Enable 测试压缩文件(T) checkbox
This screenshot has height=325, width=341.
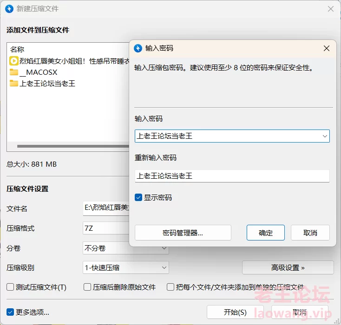[x=10, y=287]
